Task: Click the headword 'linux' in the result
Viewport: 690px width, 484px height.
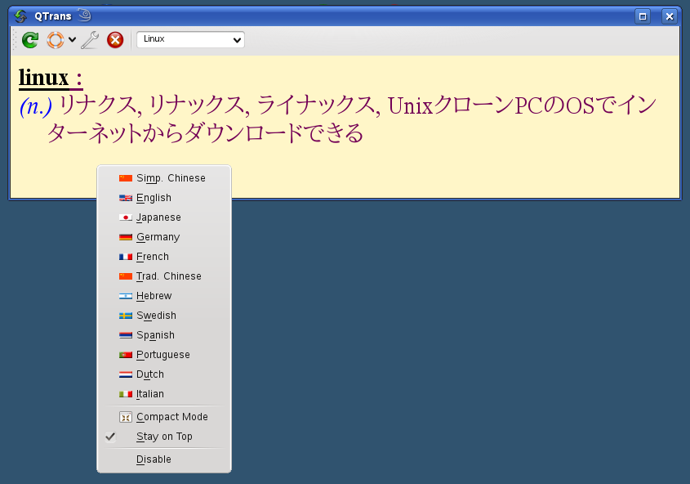Action: pyautogui.click(x=43, y=78)
